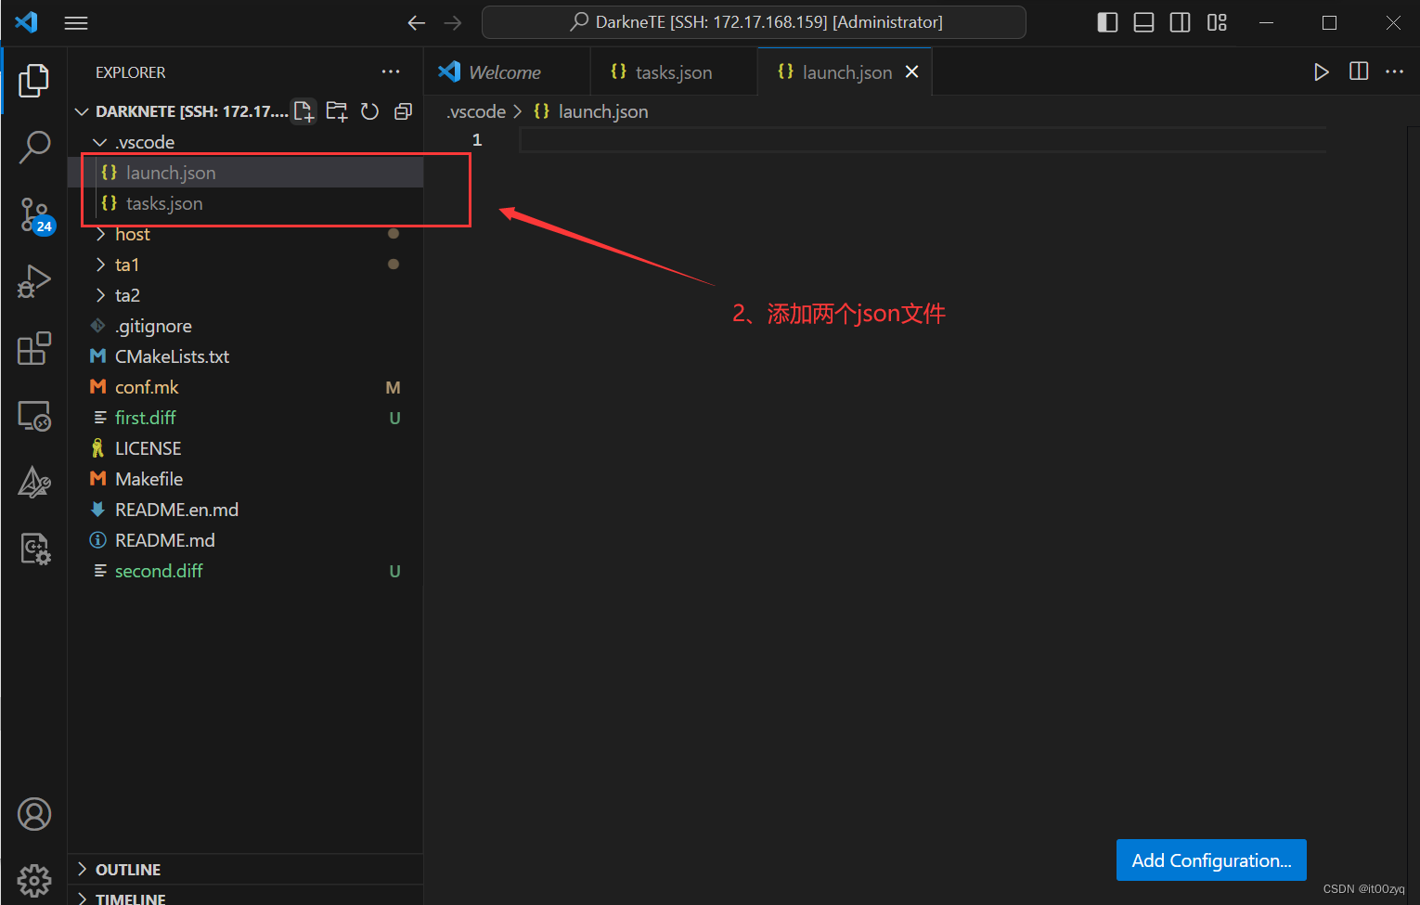This screenshot has height=905, width=1420.
Task: Collapse the DARKNETE workspace root section
Action: [181, 111]
